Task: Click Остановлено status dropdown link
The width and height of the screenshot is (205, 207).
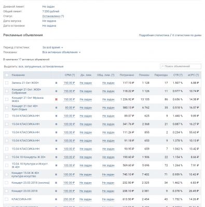Action: (51, 16)
